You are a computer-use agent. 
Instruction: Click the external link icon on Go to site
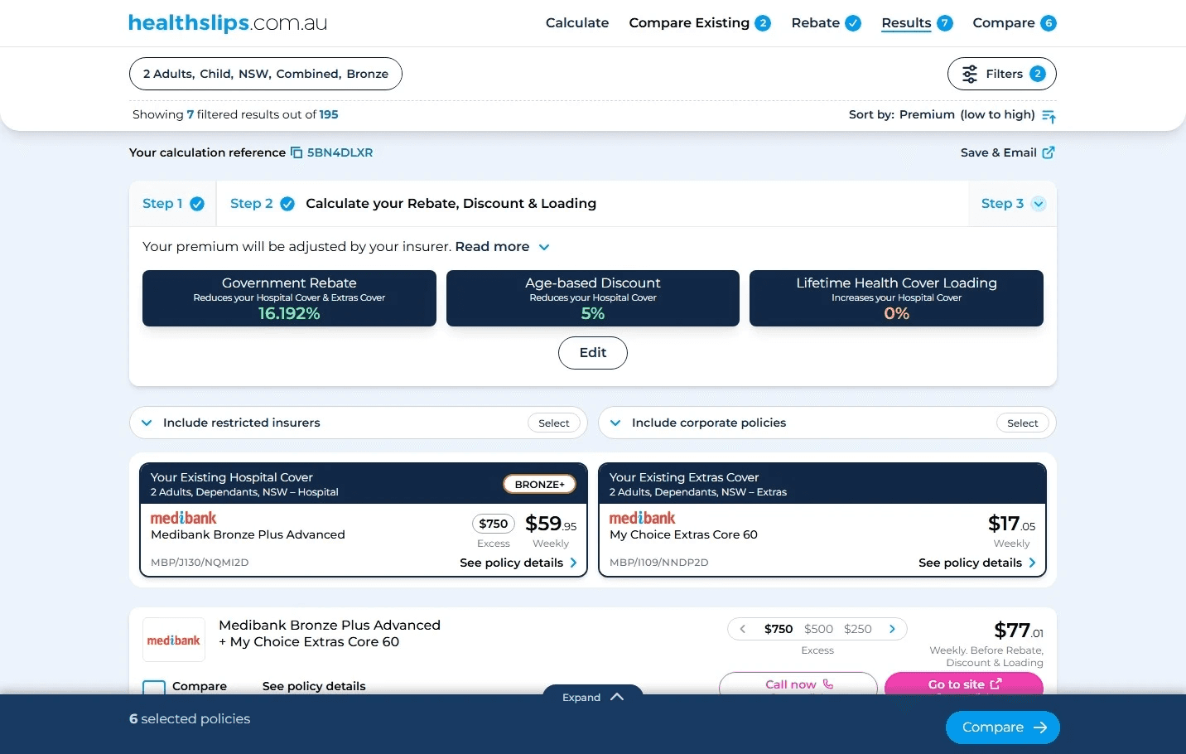pos(996,684)
